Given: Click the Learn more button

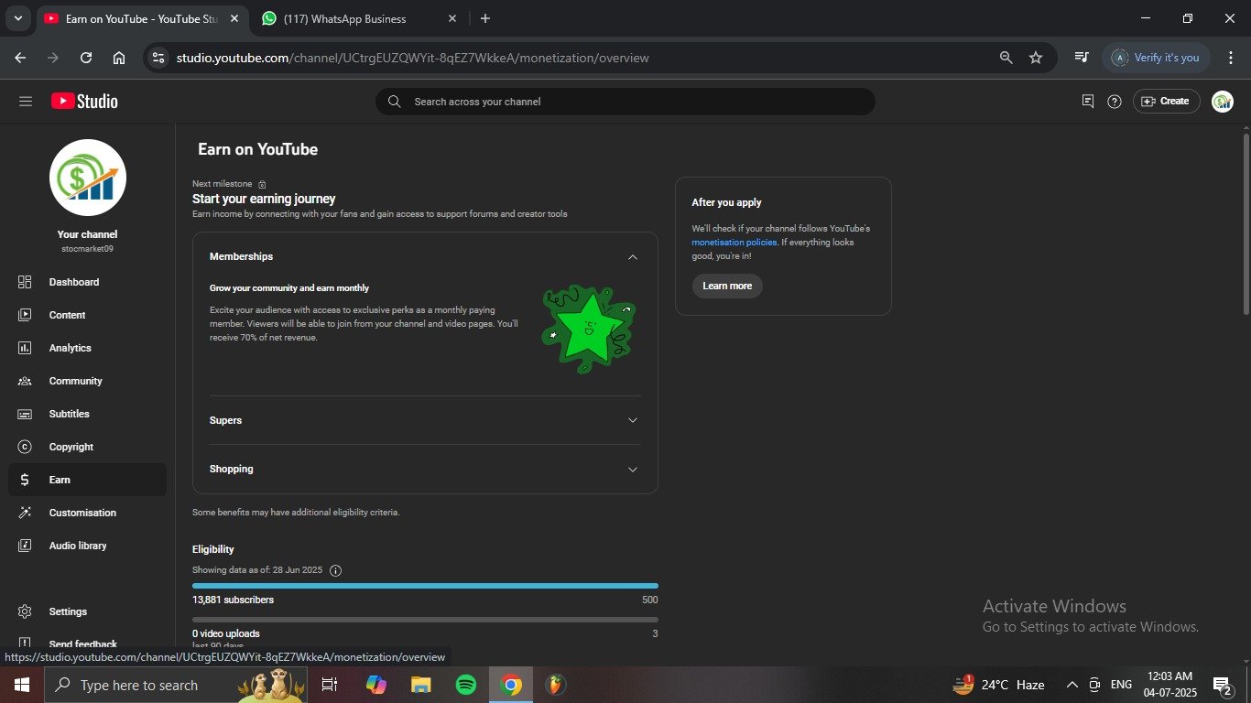Looking at the screenshot, I should tap(727, 286).
